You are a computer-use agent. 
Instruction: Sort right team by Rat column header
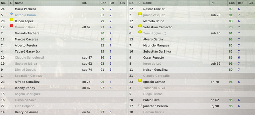(241, 3)
